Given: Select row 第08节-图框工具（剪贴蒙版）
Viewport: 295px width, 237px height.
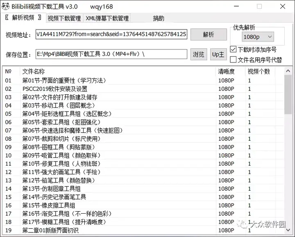Looking at the screenshot, I should point(143,147).
